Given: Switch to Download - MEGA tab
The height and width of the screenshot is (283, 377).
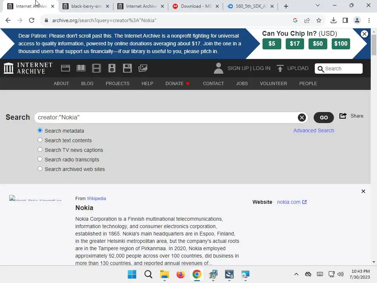Looking at the screenshot, I should [x=195, y=6].
